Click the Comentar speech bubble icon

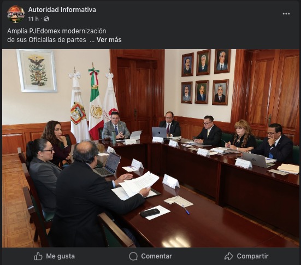(133, 256)
